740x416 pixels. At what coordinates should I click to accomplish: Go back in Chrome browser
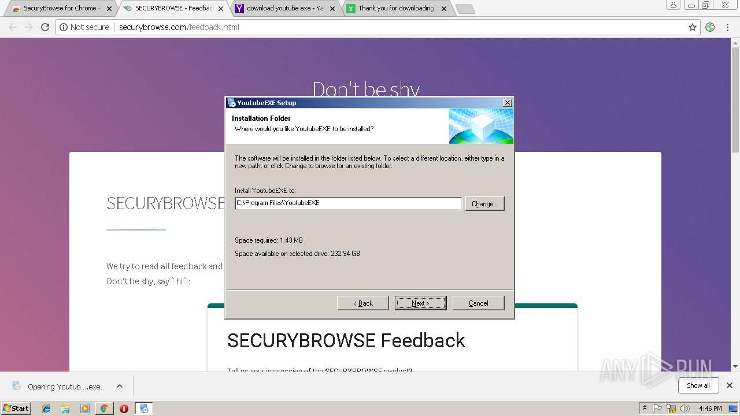tap(13, 27)
